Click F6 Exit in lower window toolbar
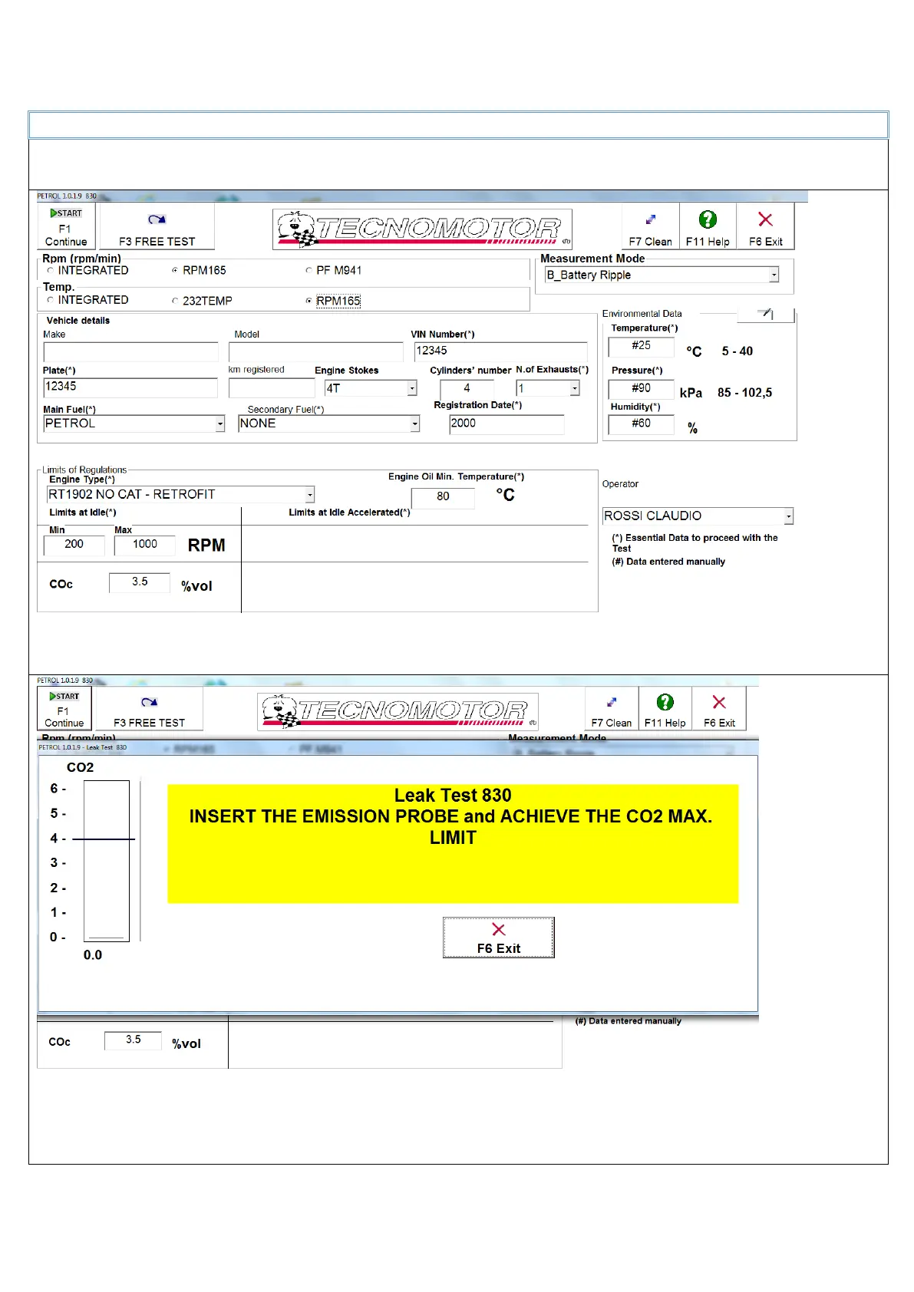The image size is (914, 1292). coord(719,708)
